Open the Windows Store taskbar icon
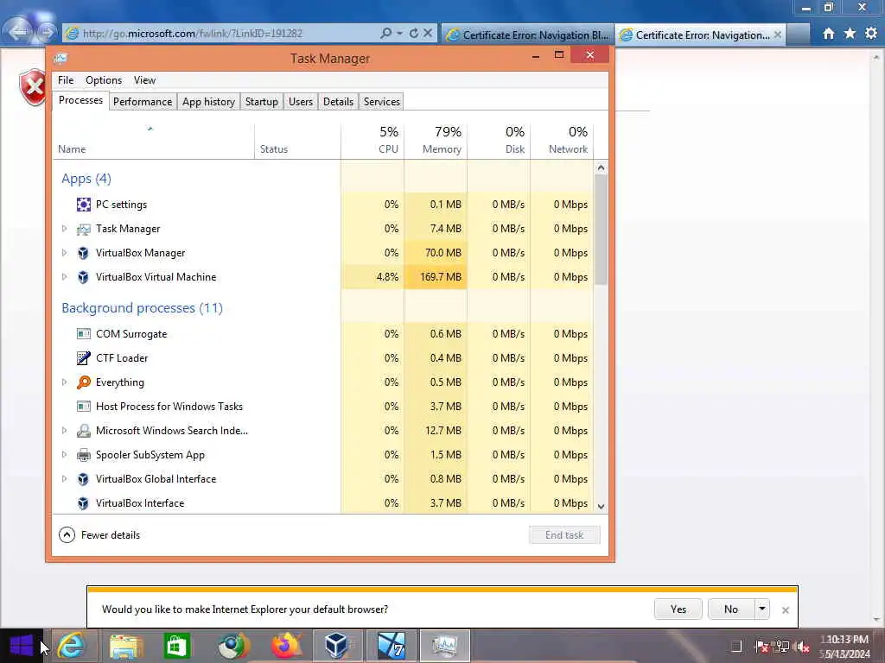The height and width of the screenshot is (663, 885). pyautogui.click(x=176, y=646)
